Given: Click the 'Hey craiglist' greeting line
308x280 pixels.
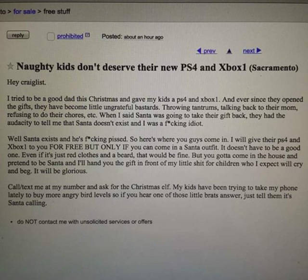Looking at the screenshot, I should coord(27,82).
